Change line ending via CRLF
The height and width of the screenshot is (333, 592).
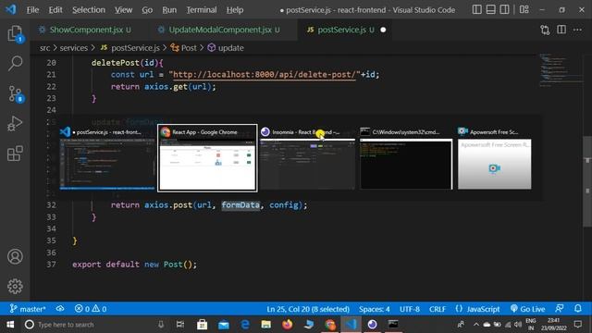point(438,309)
